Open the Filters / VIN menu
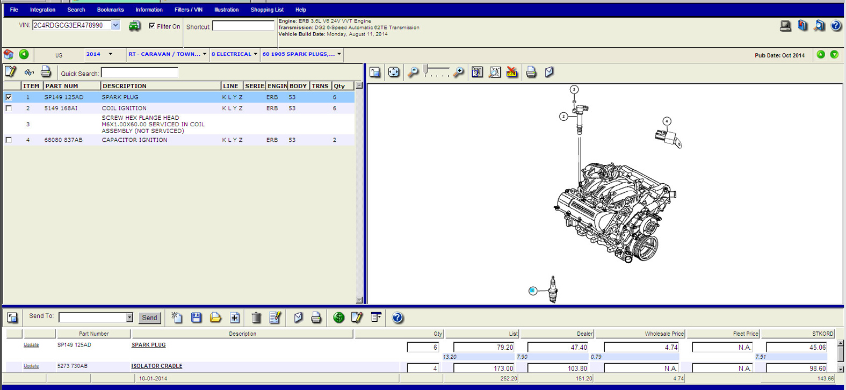Viewport: 846px width, 390px height. (188, 10)
